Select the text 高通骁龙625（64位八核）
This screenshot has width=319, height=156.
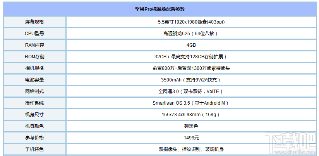pyautogui.click(x=191, y=34)
